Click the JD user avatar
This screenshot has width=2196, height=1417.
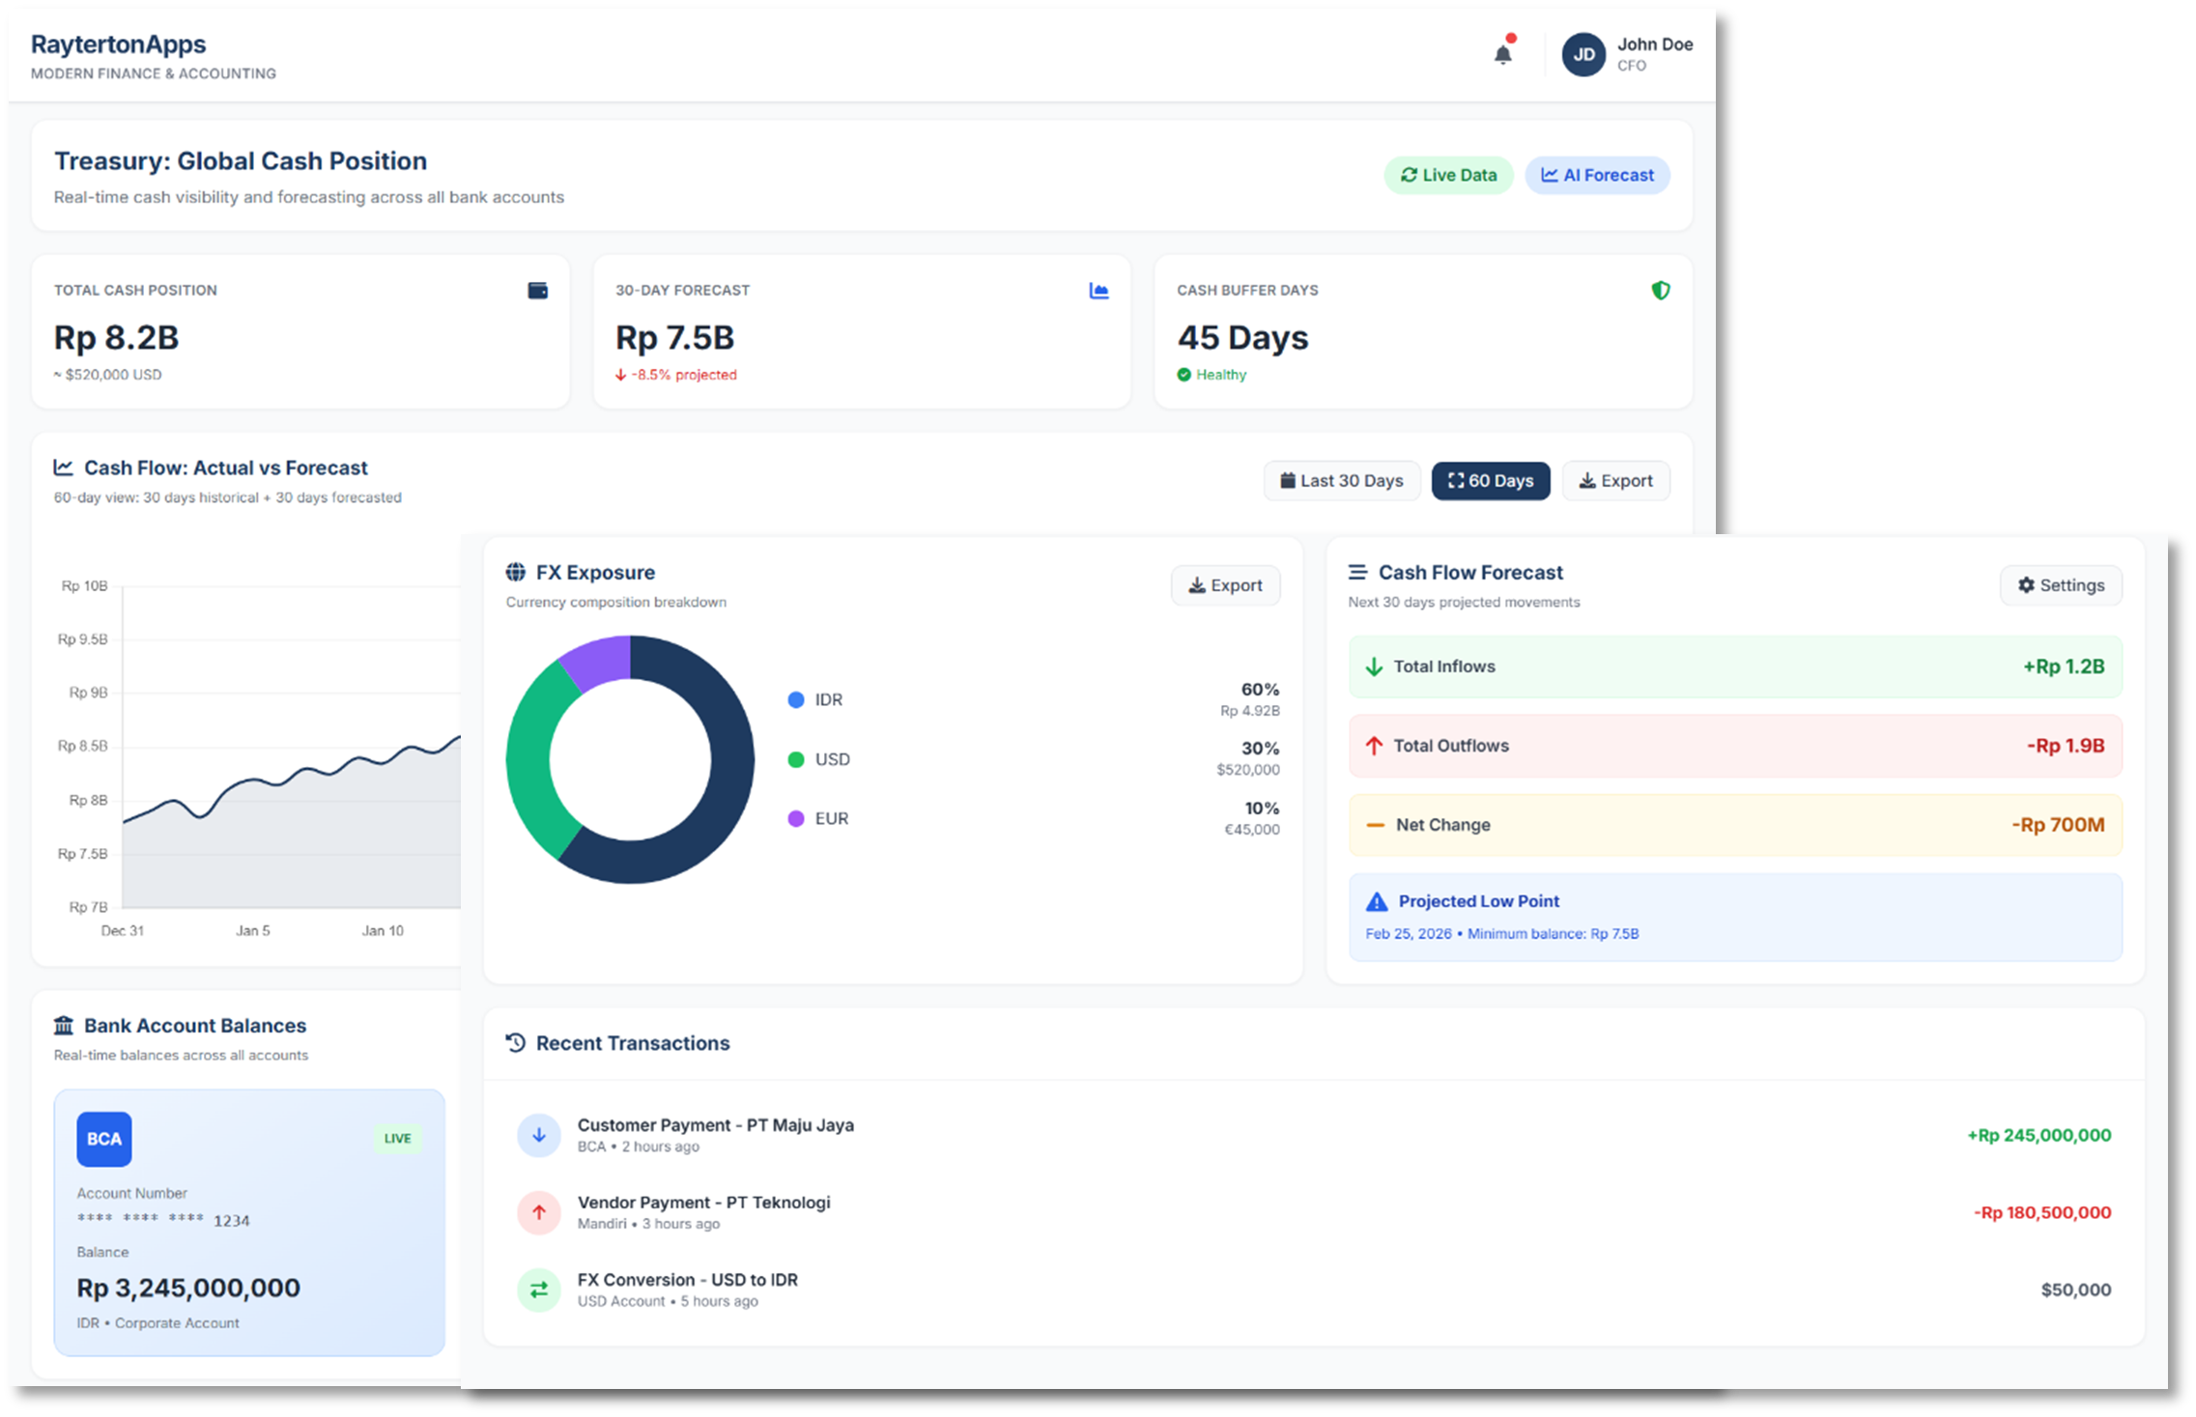(1583, 55)
